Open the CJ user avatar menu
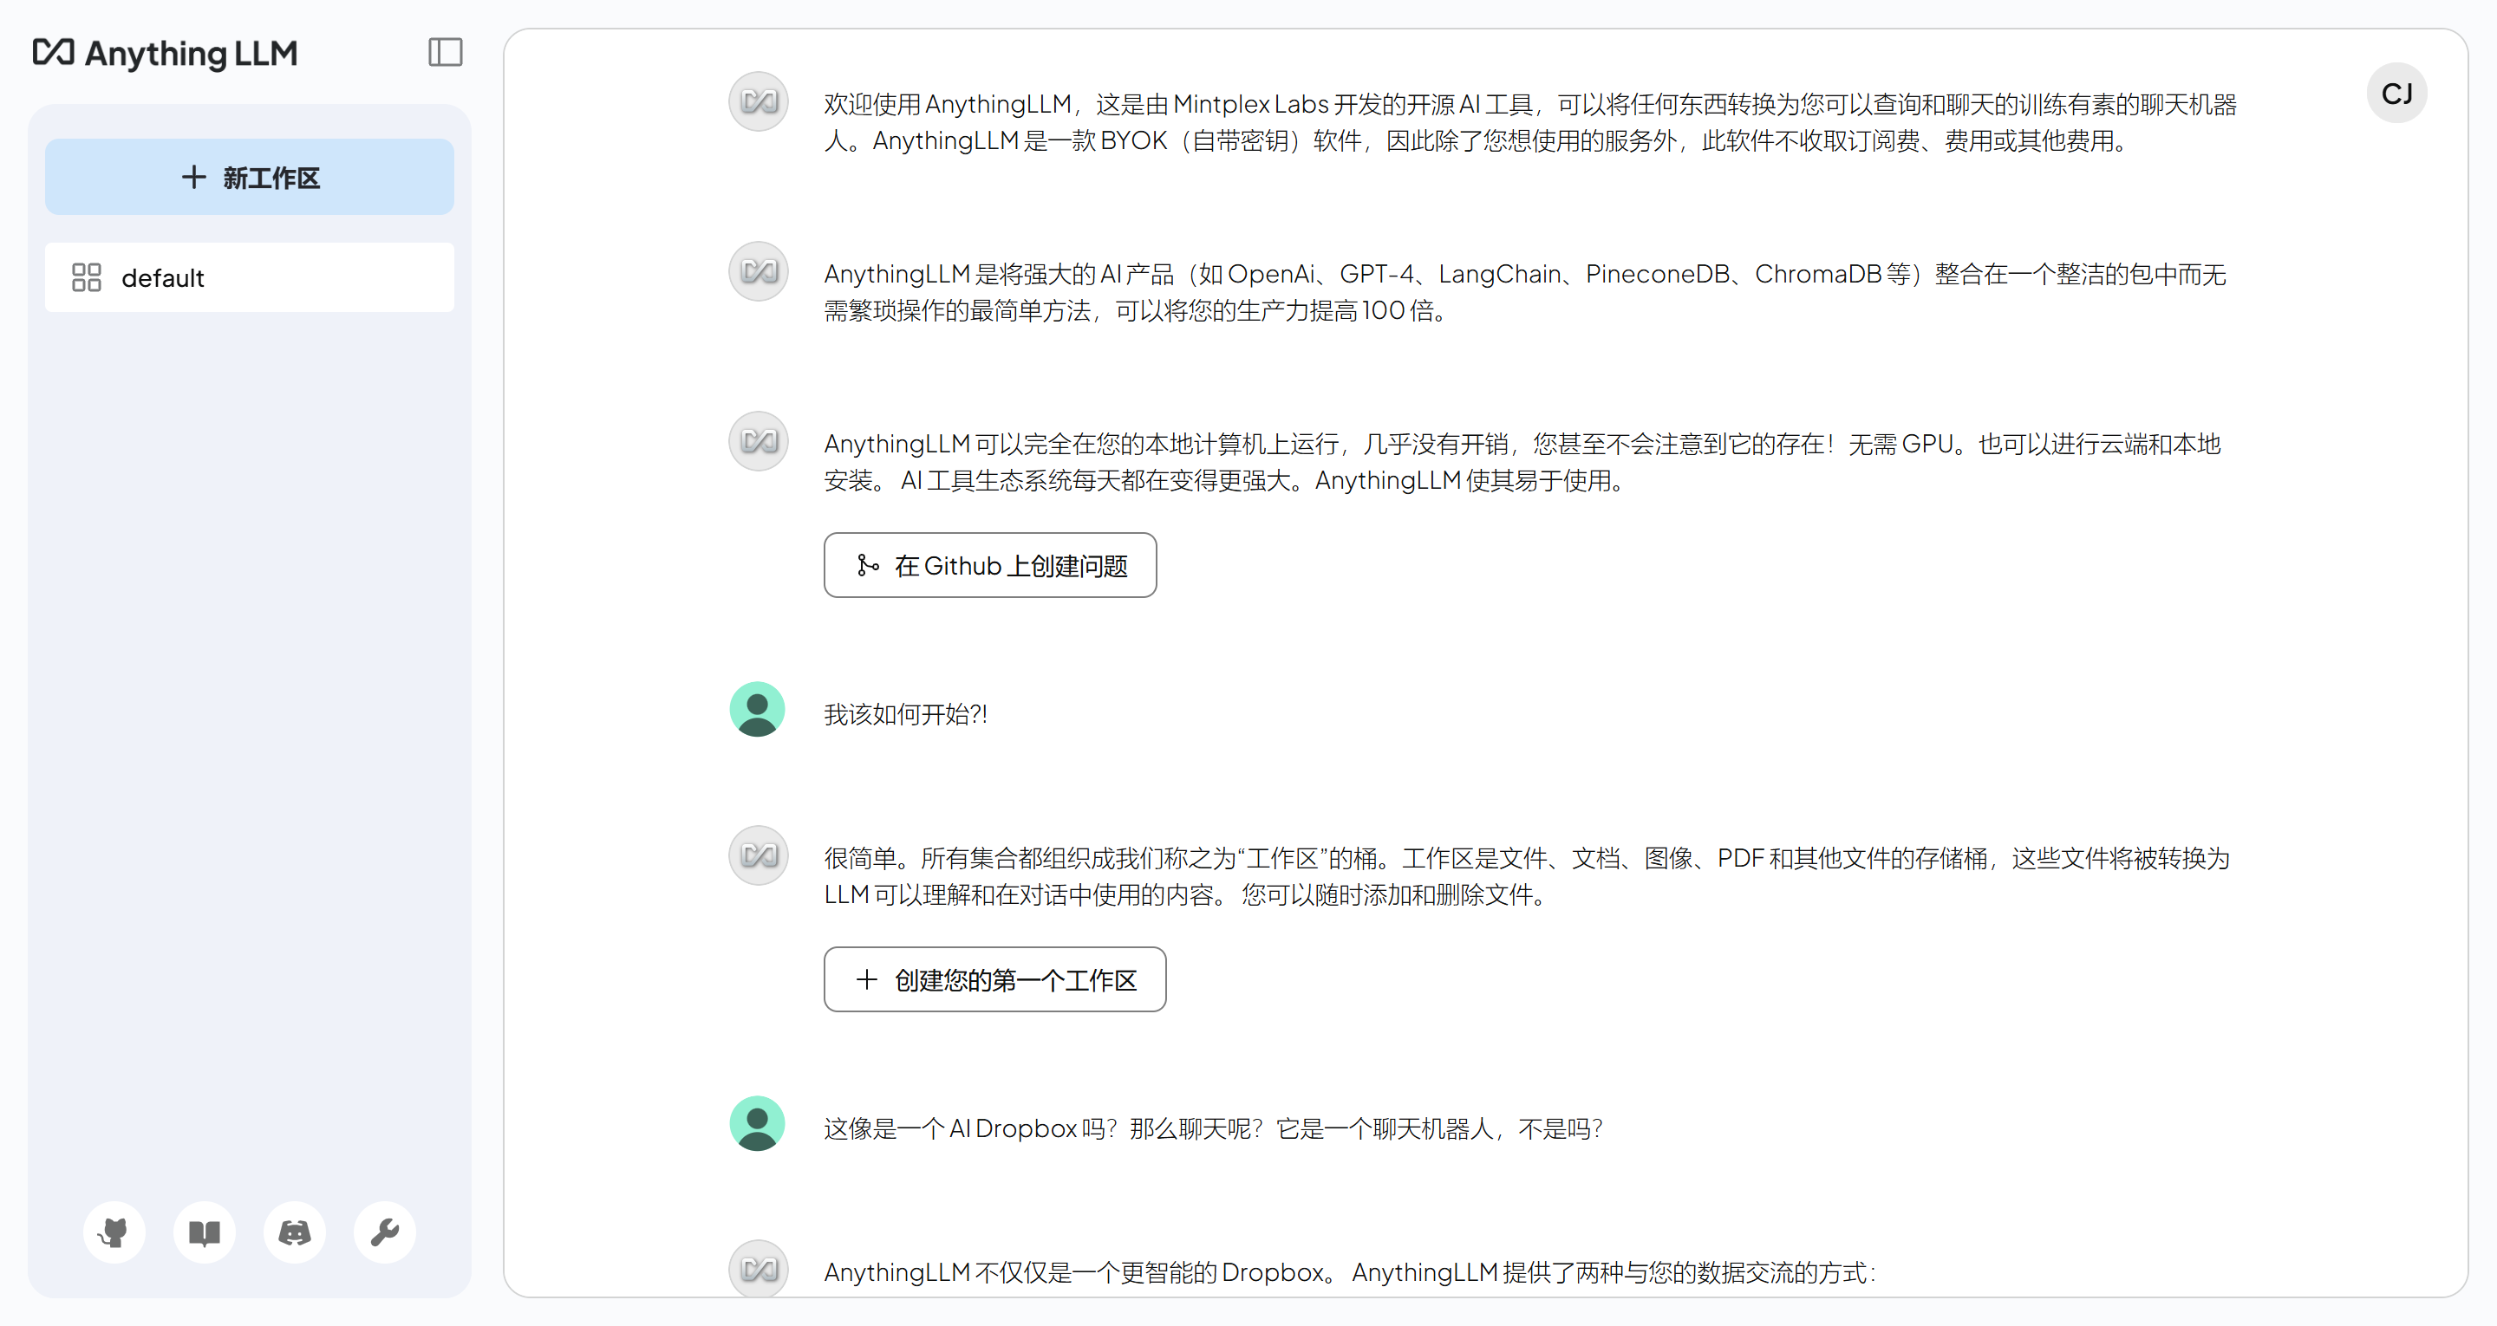This screenshot has width=2497, height=1326. (2396, 93)
